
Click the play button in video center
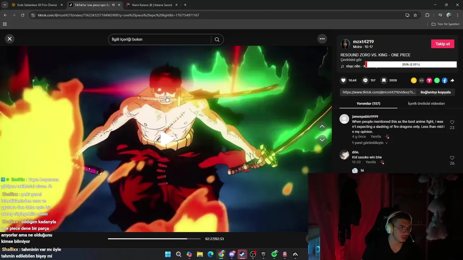[166, 139]
